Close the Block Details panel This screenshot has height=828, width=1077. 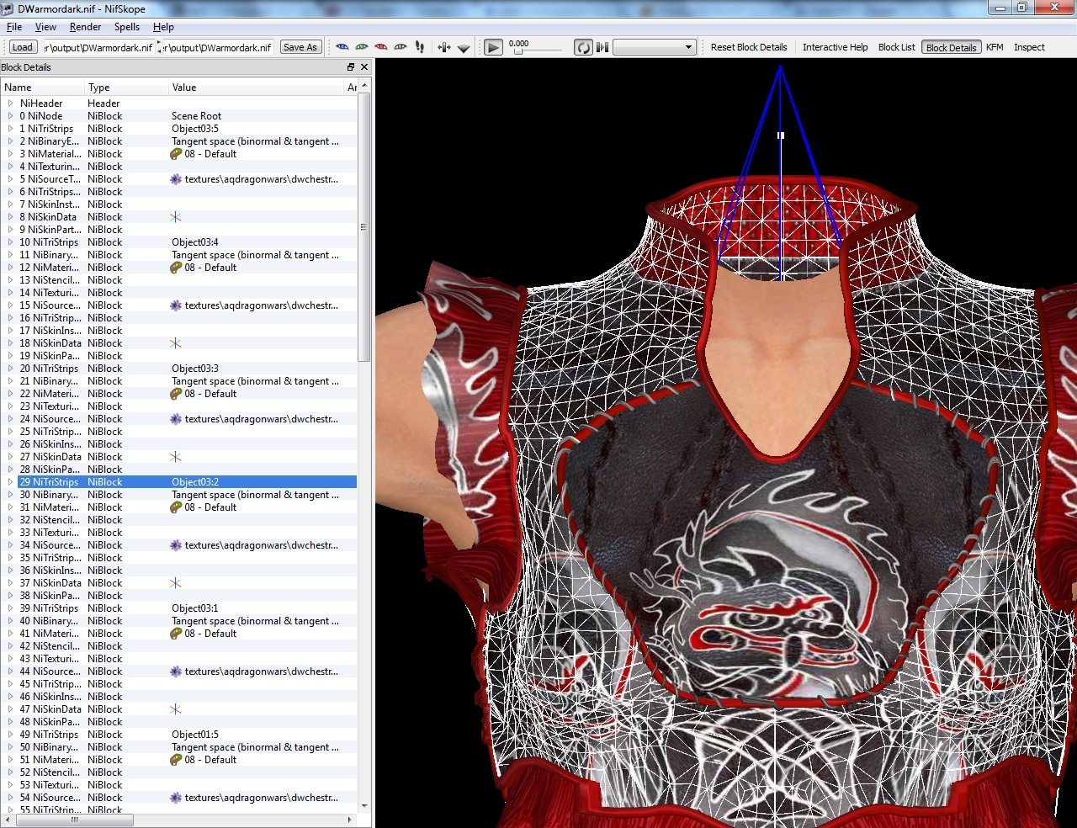point(364,67)
